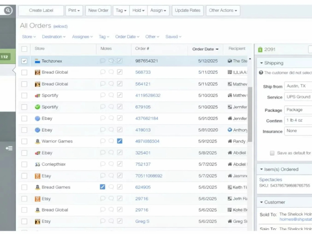
Task: Check the Conlepthiax order checkbox
Action: pos(24,164)
